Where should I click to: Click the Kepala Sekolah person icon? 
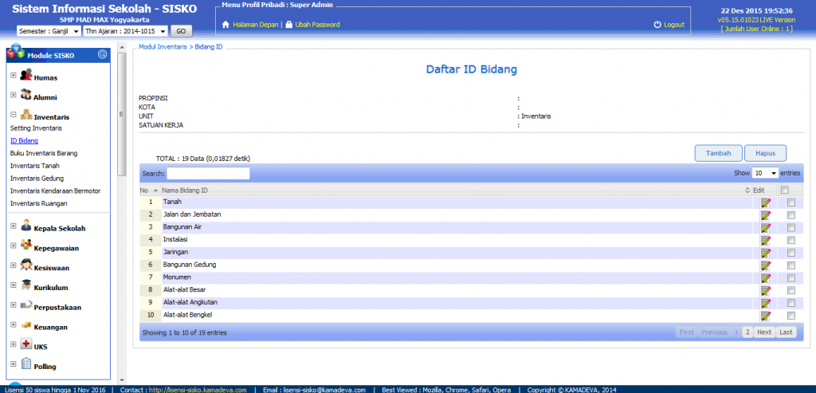tap(26, 226)
